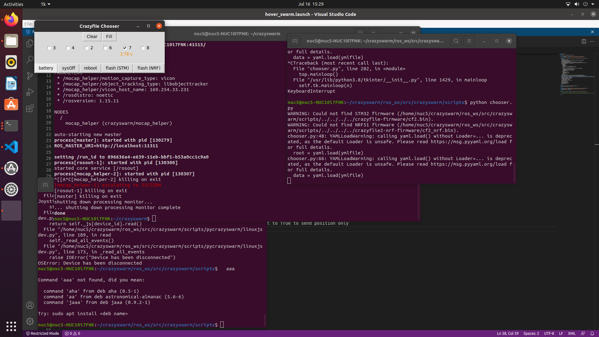Add new tab in lower-left terminal window
The image size is (599, 337).
tap(45, 185)
